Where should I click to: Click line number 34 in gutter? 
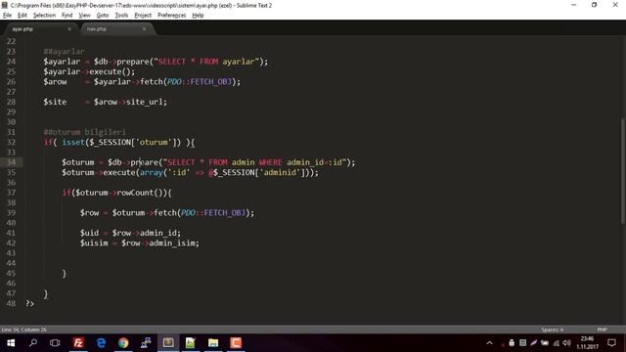coord(11,162)
